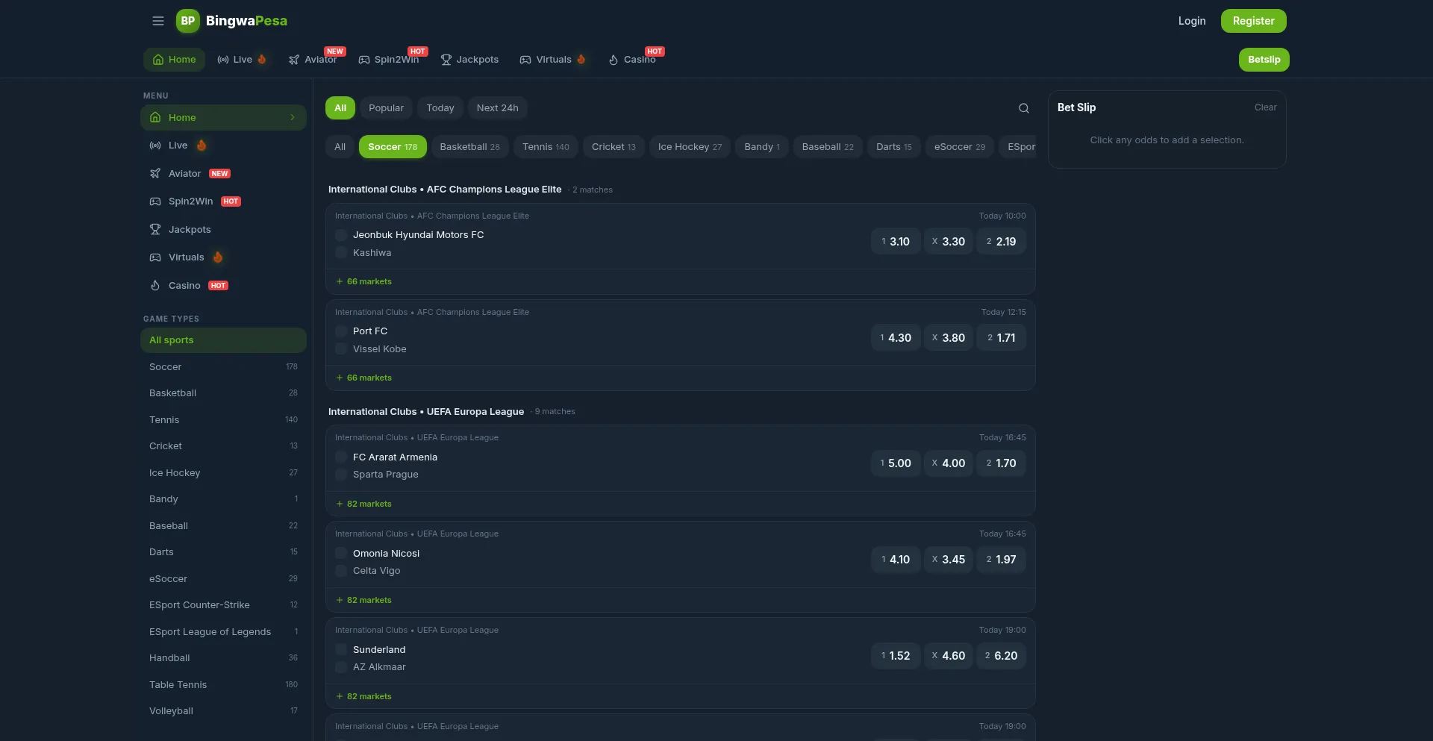The width and height of the screenshot is (1433, 741).
Task: Select the Popular filter tab
Action: pyautogui.click(x=386, y=108)
